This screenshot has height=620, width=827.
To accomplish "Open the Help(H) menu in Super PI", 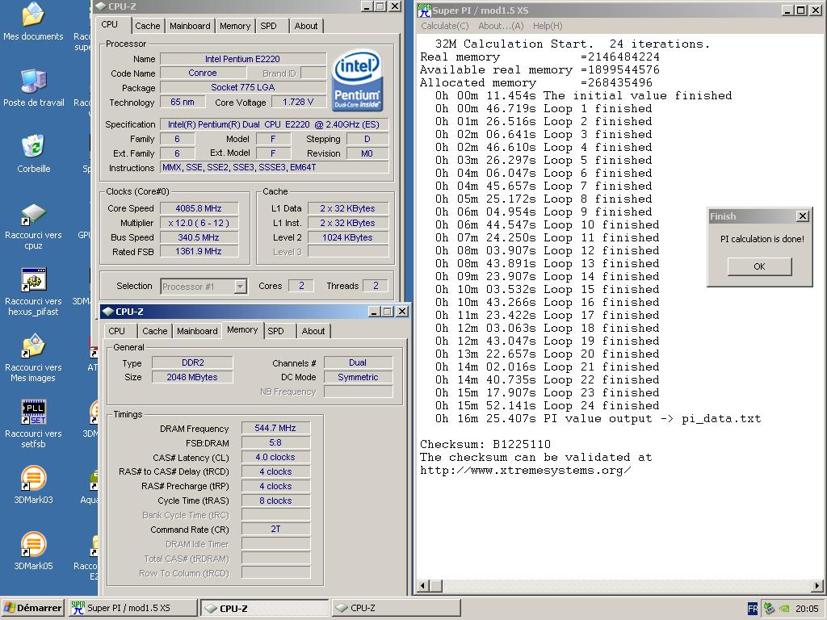I will click(x=548, y=26).
